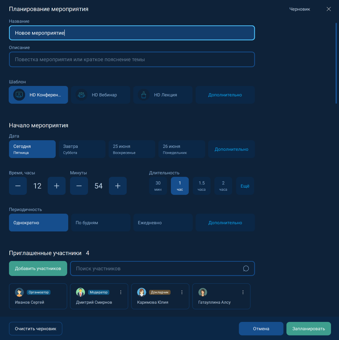
Task: Expand Дополнительно in the template row
Action: (225, 95)
